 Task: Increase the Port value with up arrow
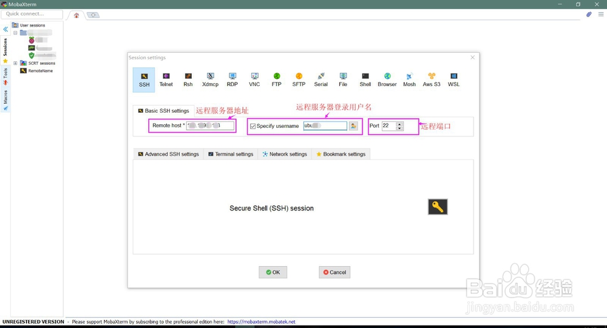[x=399, y=124]
